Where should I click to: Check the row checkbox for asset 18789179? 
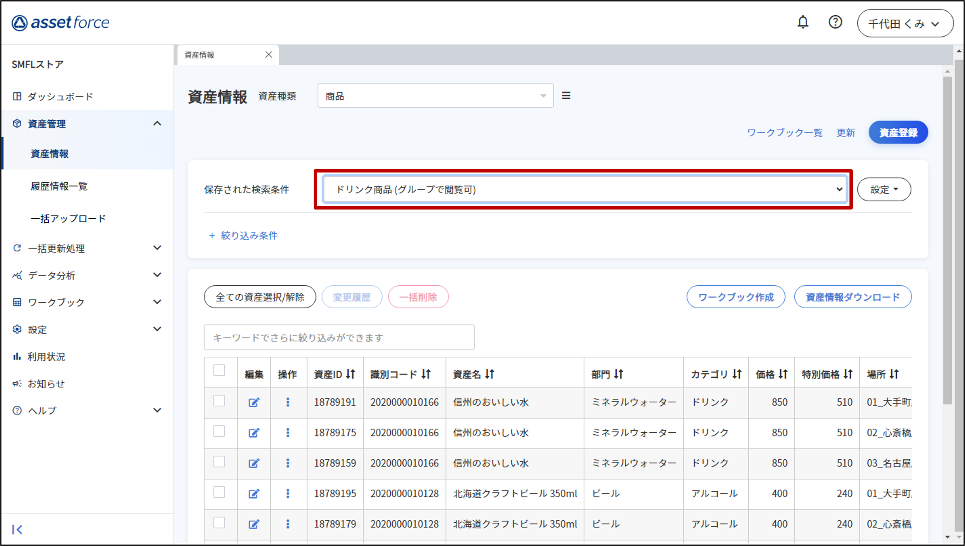[x=219, y=522]
